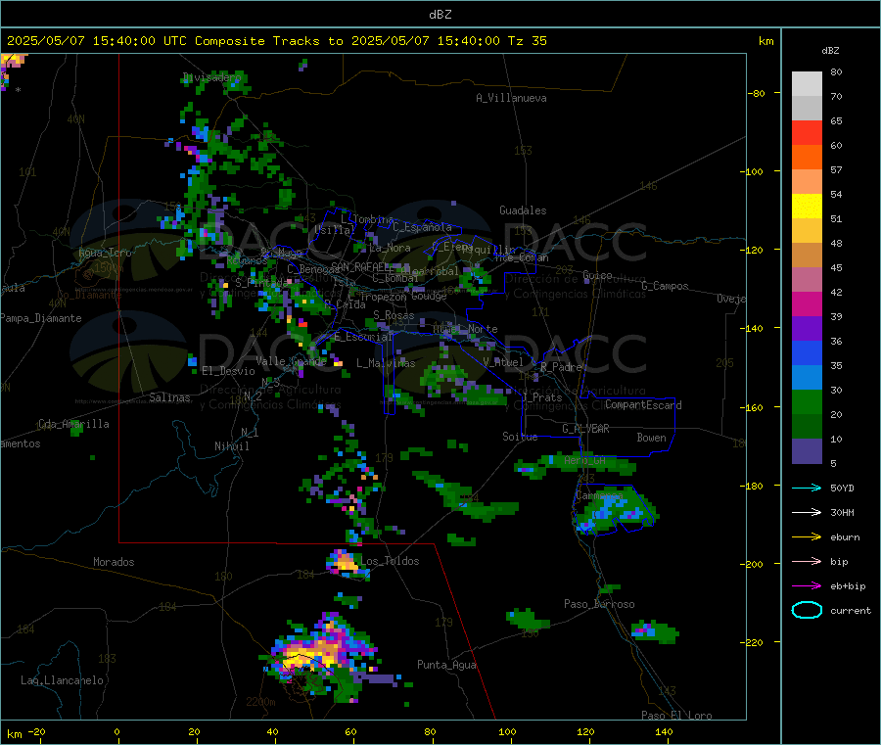This screenshot has height=745, width=881.
Task: Click the 'Guadales' map label
Action: 523,210
